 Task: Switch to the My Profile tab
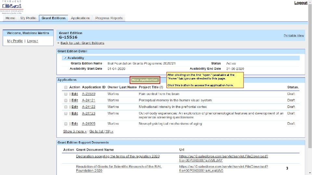click(x=28, y=18)
